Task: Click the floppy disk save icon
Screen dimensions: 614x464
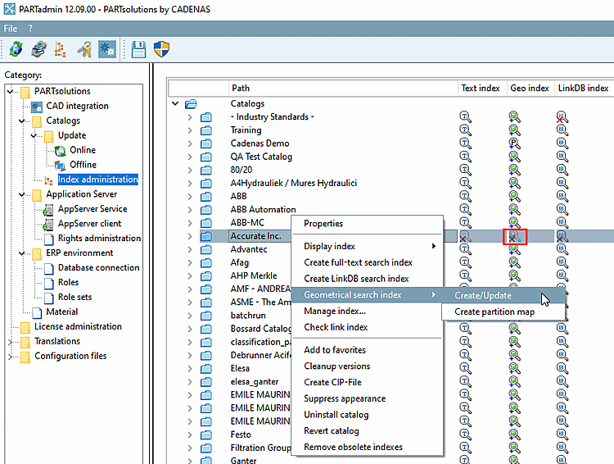Action: coord(138,49)
